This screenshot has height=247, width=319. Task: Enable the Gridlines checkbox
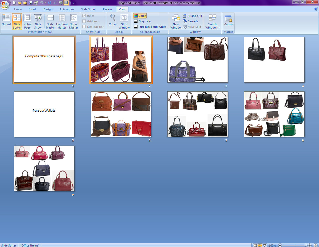click(84, 21)
